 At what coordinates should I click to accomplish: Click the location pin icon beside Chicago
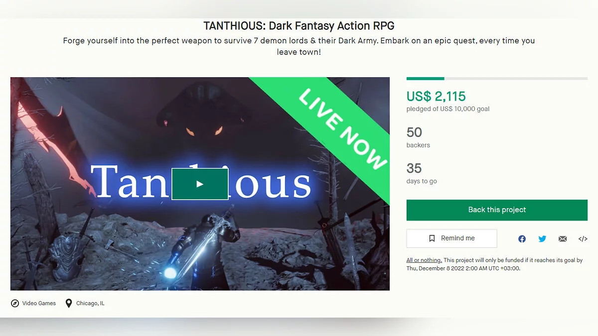(69, 303)
